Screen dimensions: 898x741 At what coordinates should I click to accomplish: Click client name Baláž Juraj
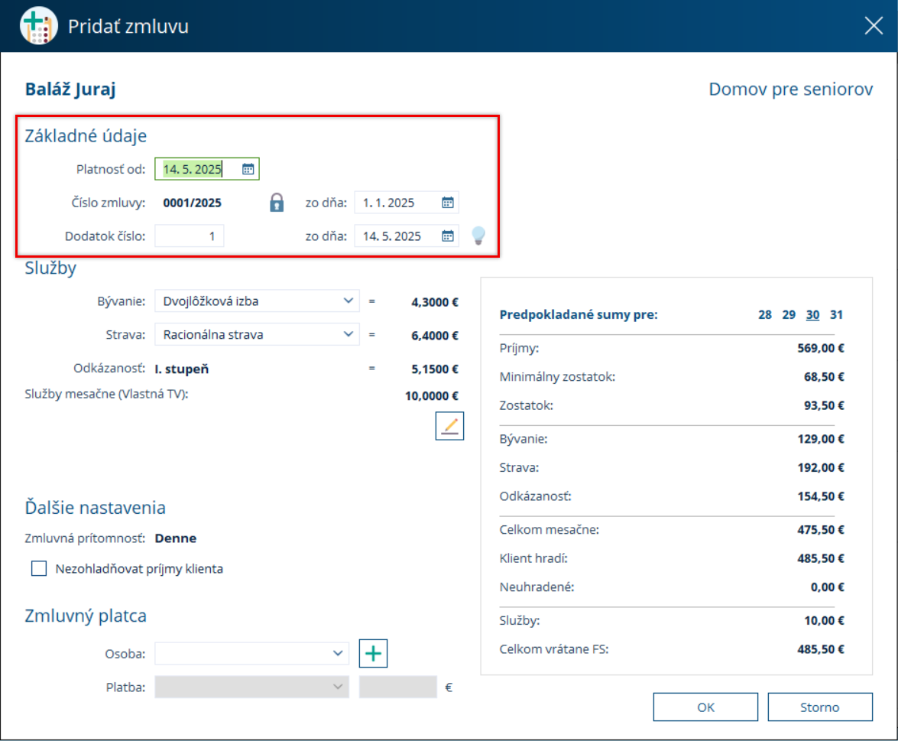tap(70, 89)
